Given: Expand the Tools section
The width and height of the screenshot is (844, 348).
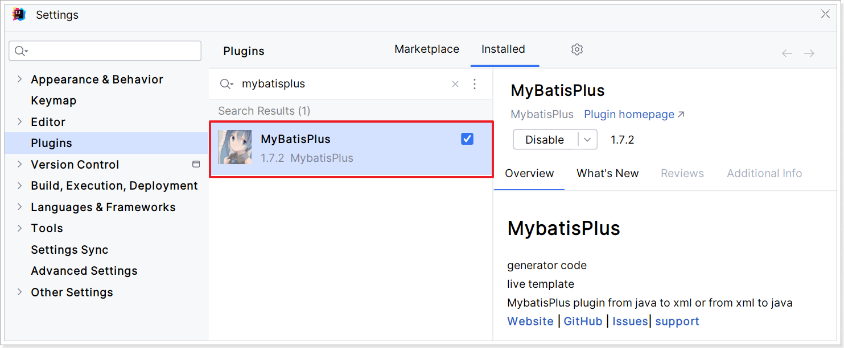Looking at the screenshot, I should tap(20, 228).
